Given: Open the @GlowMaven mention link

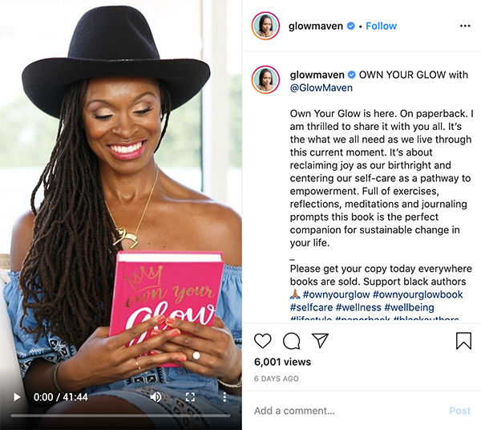Looking at the screenshot, I should (x=321, y=88).
